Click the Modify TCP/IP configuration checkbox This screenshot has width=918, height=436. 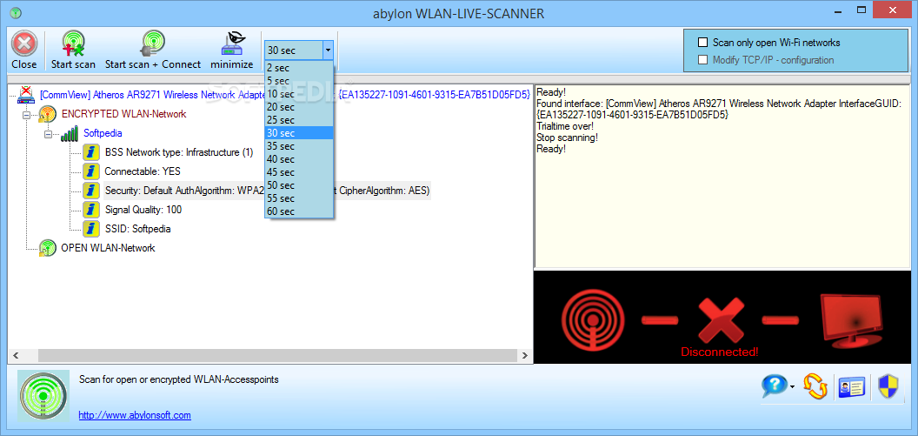(703, 60)
